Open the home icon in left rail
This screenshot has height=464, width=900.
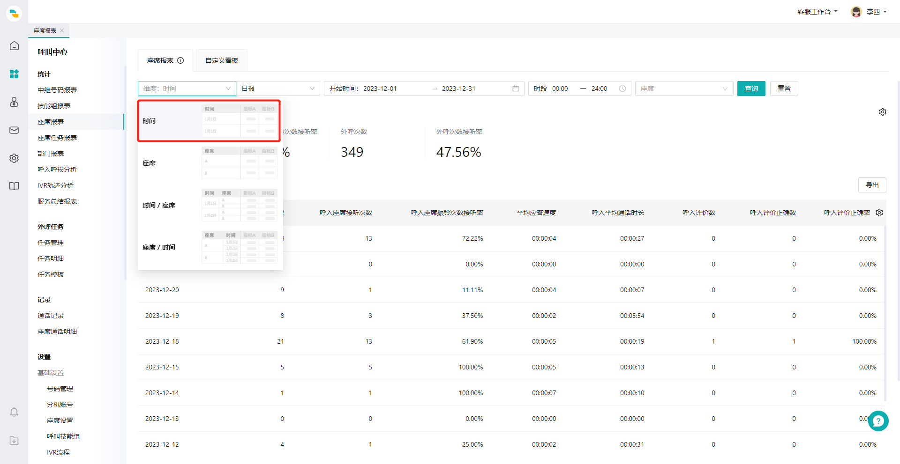tap(14, 45)
